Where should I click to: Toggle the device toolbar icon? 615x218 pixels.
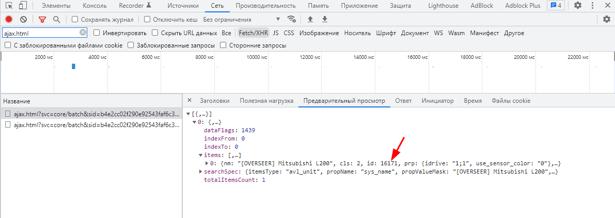coord(23,6)
